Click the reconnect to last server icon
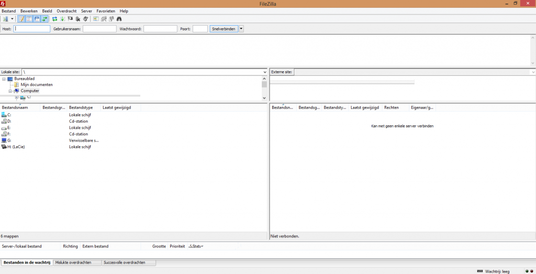Image resolution: width=536 pixels, height=274 pixels. [x=85, y=19]
